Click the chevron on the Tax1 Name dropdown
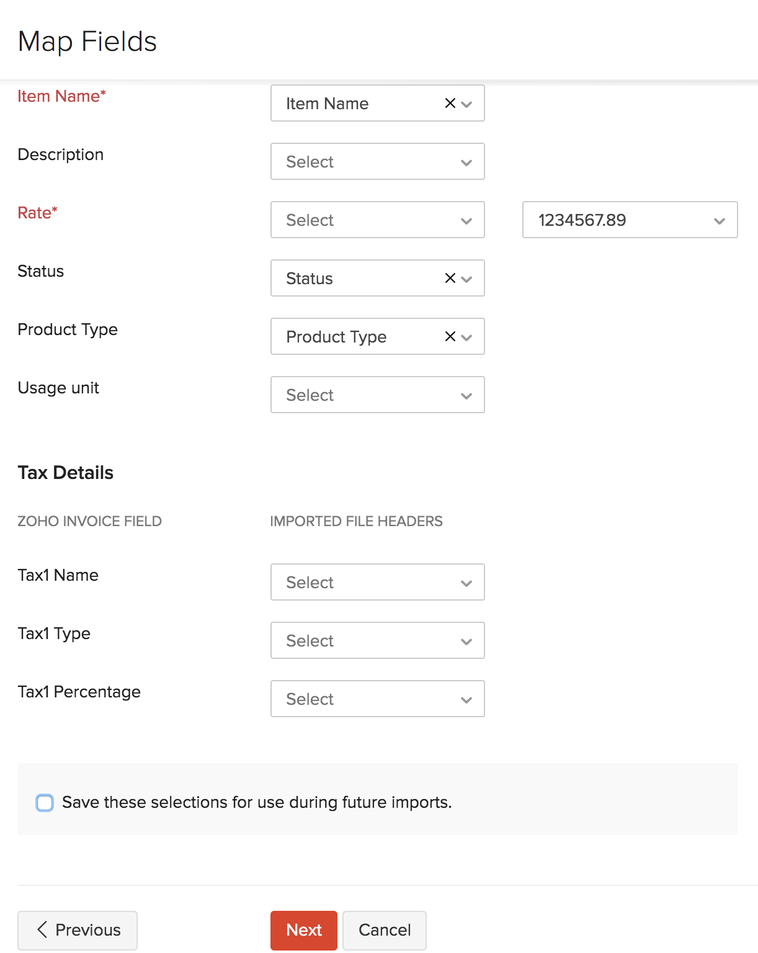 click(466, 582)
